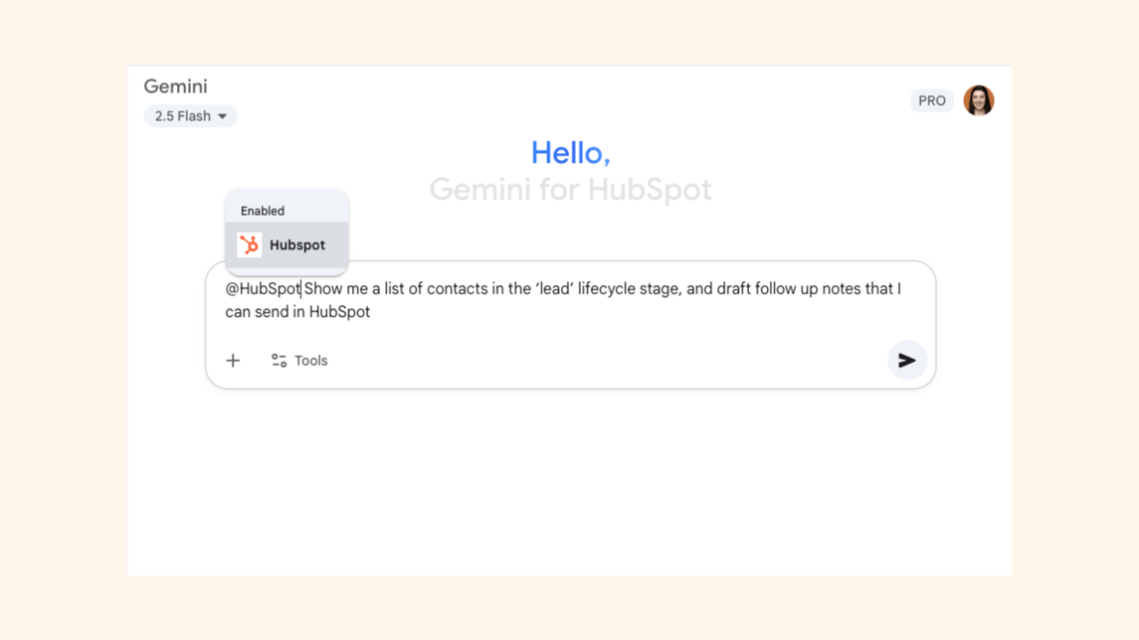The image size is (1139, 640).
Task: Open the 2.5 Flash model dropdown
Action: click(x=190, y=116)
